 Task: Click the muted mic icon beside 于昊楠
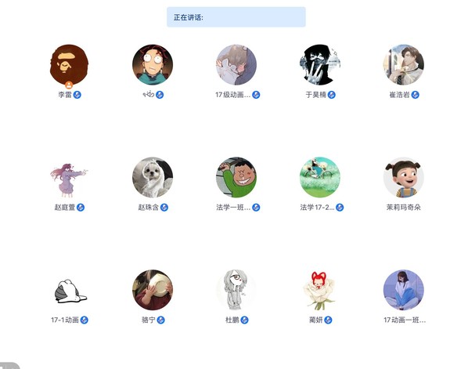[x=332, y=95]
